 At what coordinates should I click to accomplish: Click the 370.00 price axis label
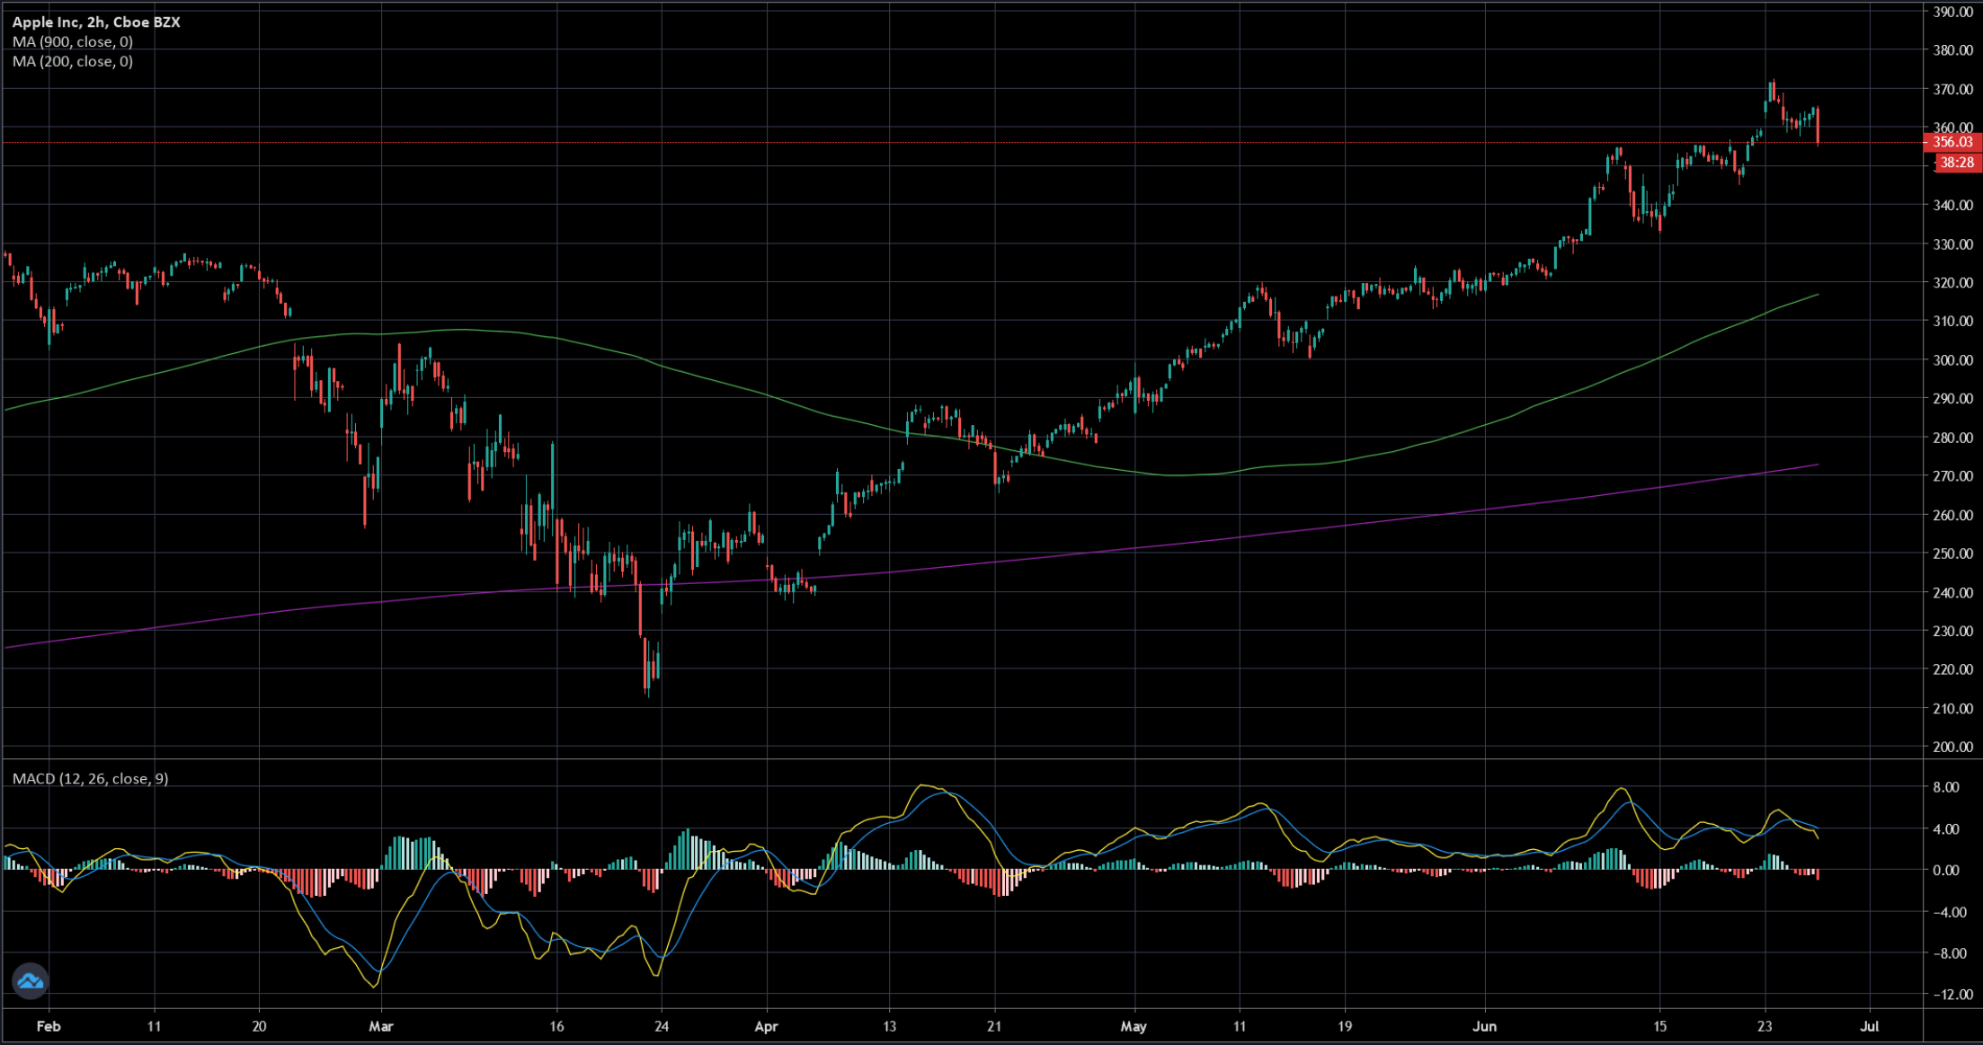(x=1952, y=89)
